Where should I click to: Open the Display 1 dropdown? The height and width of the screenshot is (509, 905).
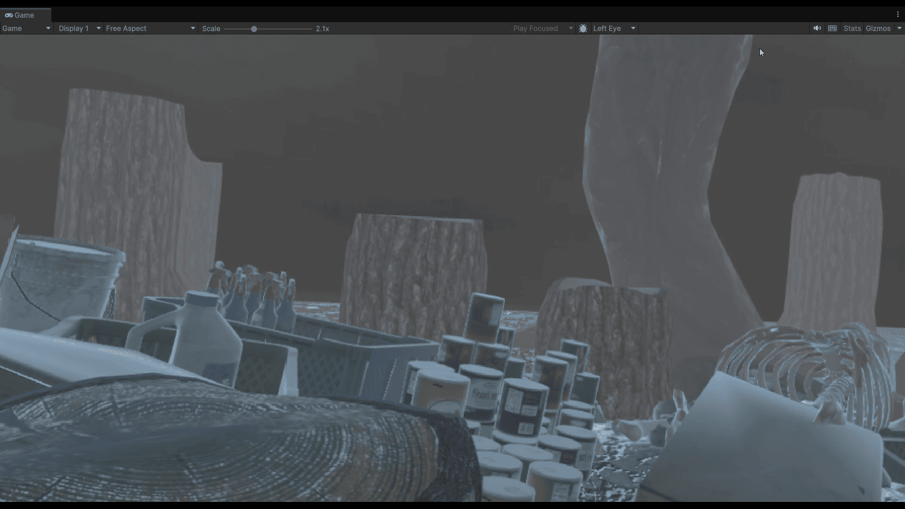coord(79,28)
